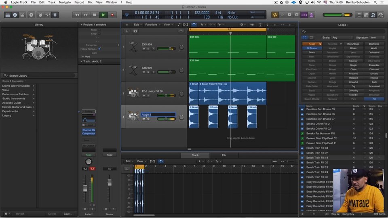Click the Reset button in Loops
Viewport: 388px width, 218px height.
pos(312,44)
